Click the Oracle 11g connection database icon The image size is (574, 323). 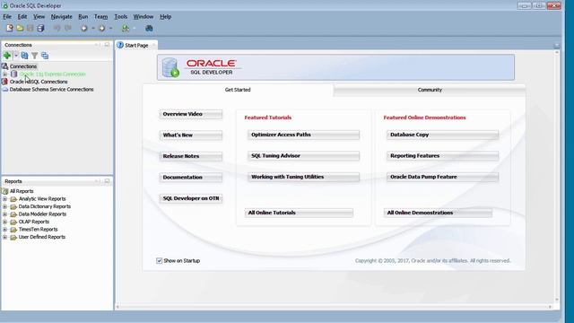click(14, 74)
